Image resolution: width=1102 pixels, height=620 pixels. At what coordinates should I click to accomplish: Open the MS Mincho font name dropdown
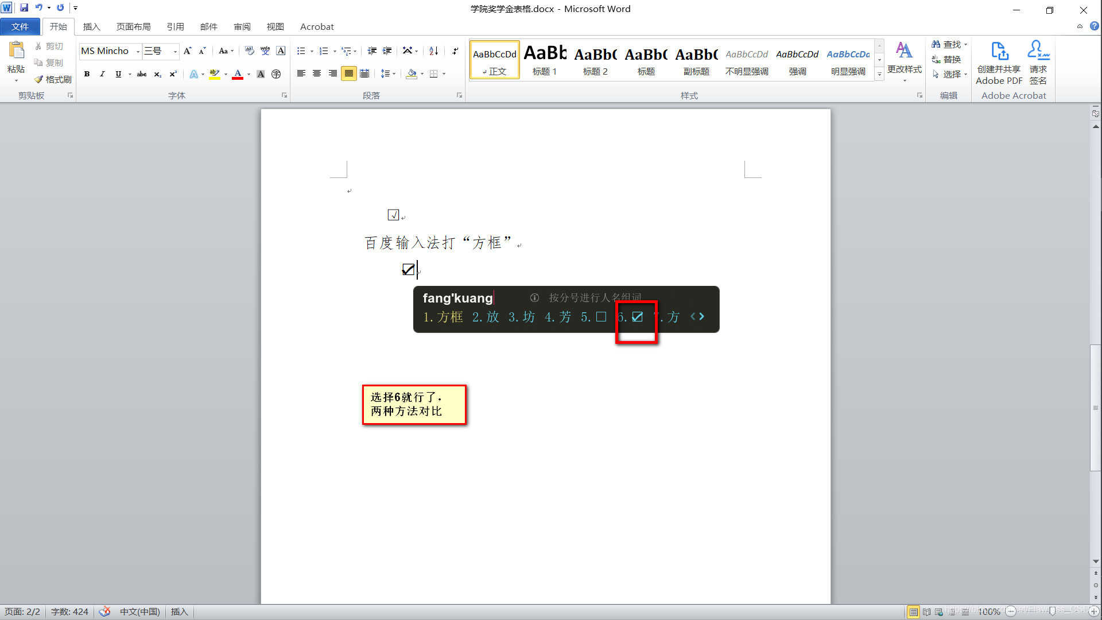pyautogui.click(x=138, y=52)
